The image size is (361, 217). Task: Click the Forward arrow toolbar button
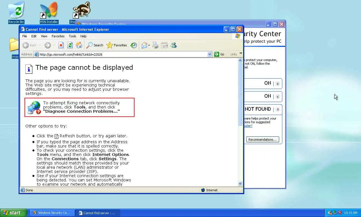coord(47,45)
